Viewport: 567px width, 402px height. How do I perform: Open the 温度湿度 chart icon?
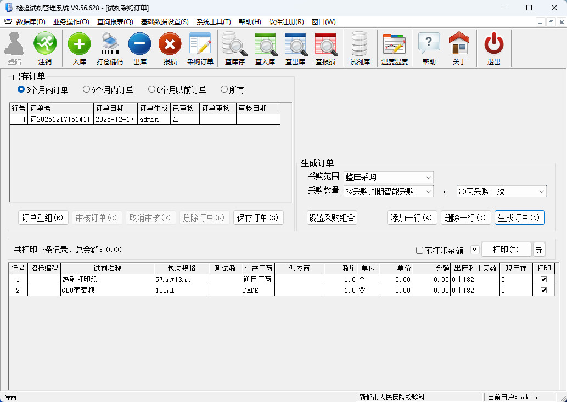[394, 44]
